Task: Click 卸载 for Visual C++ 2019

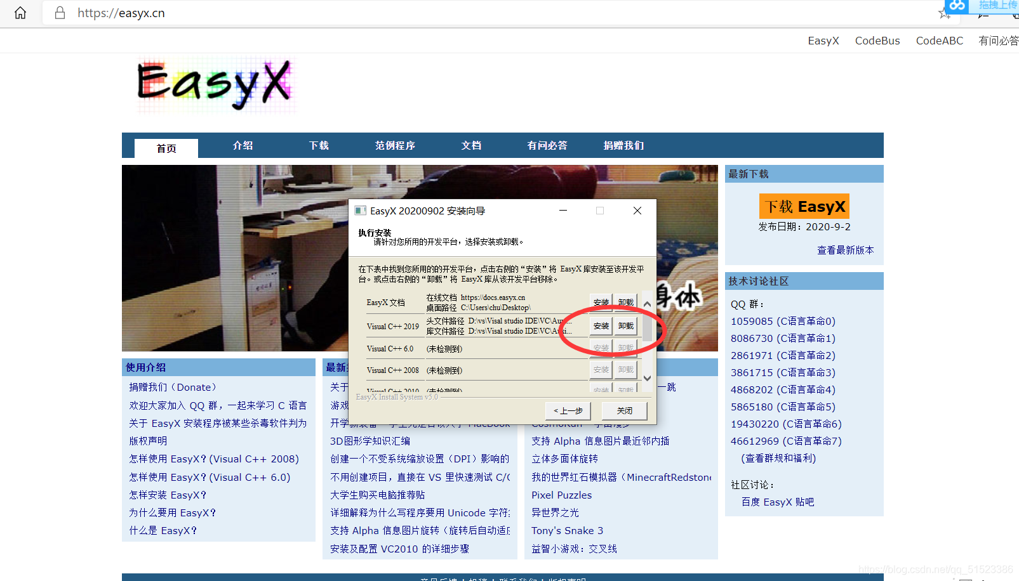Action: [626, 326]
